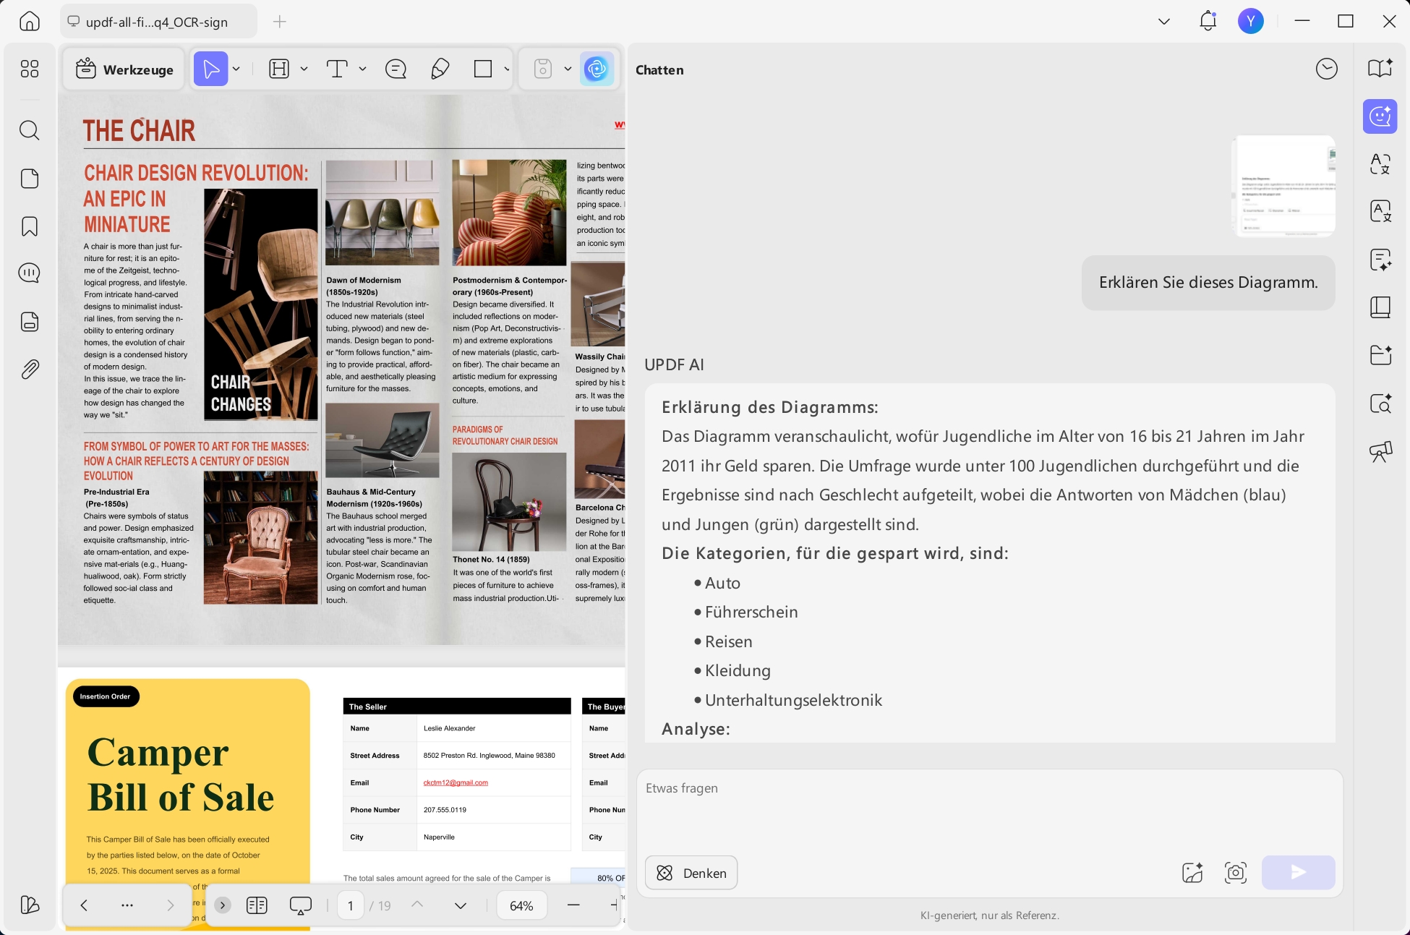Open the layers panel at sidebar bottom
This screenshot has width=1410, height=935.
pyautogui.click(x=30, y=905)
